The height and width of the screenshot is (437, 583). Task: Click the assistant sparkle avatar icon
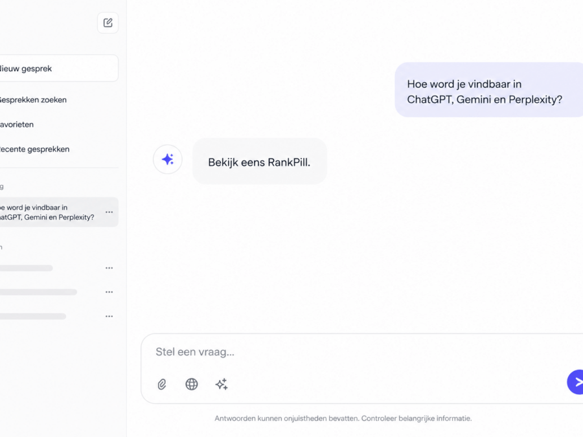pyautogui.click(x=168, y=159)
